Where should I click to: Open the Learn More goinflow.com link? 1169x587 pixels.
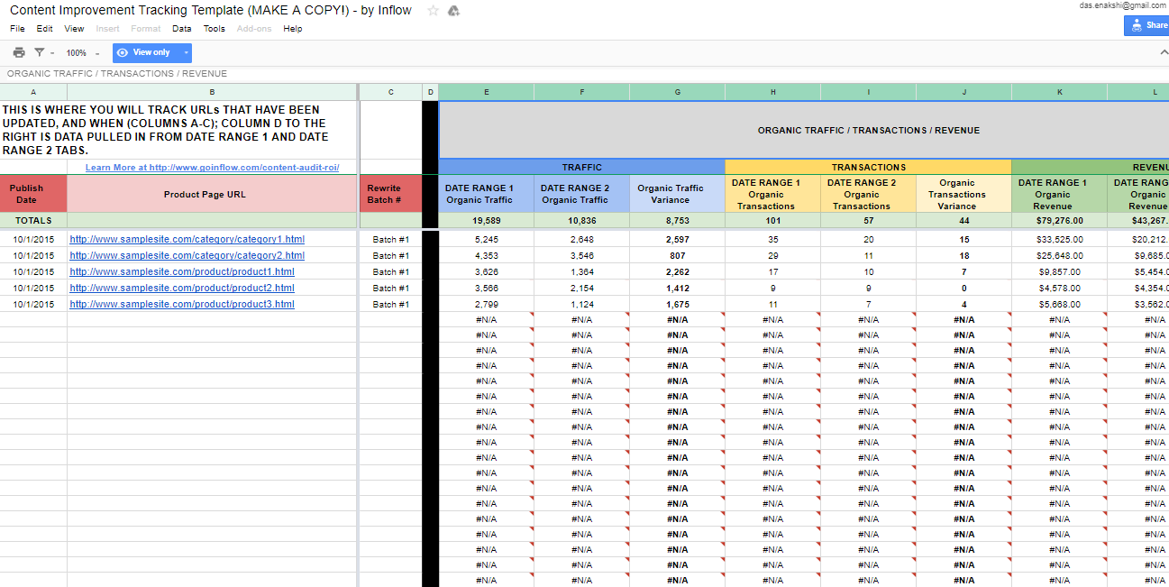[212, 168]
